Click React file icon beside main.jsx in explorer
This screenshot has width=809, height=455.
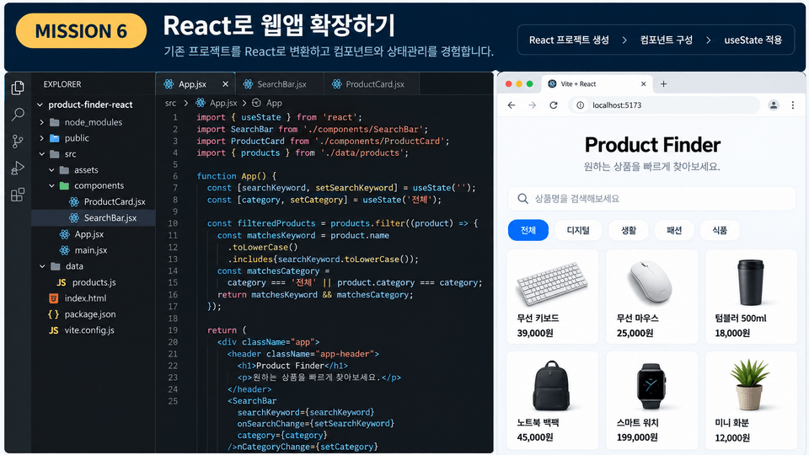pyautogui.click(x=65, y=250)
